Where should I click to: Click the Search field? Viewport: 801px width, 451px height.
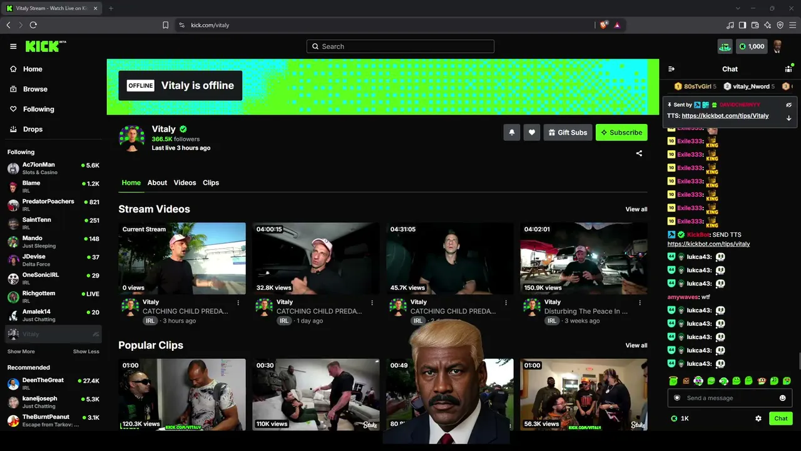tap(400, 46)
